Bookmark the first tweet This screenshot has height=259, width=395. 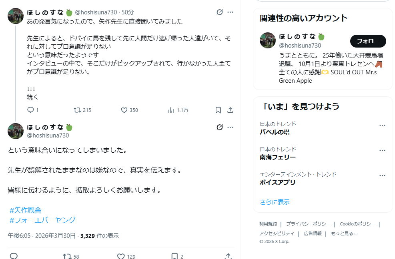[x=218, y=110]
